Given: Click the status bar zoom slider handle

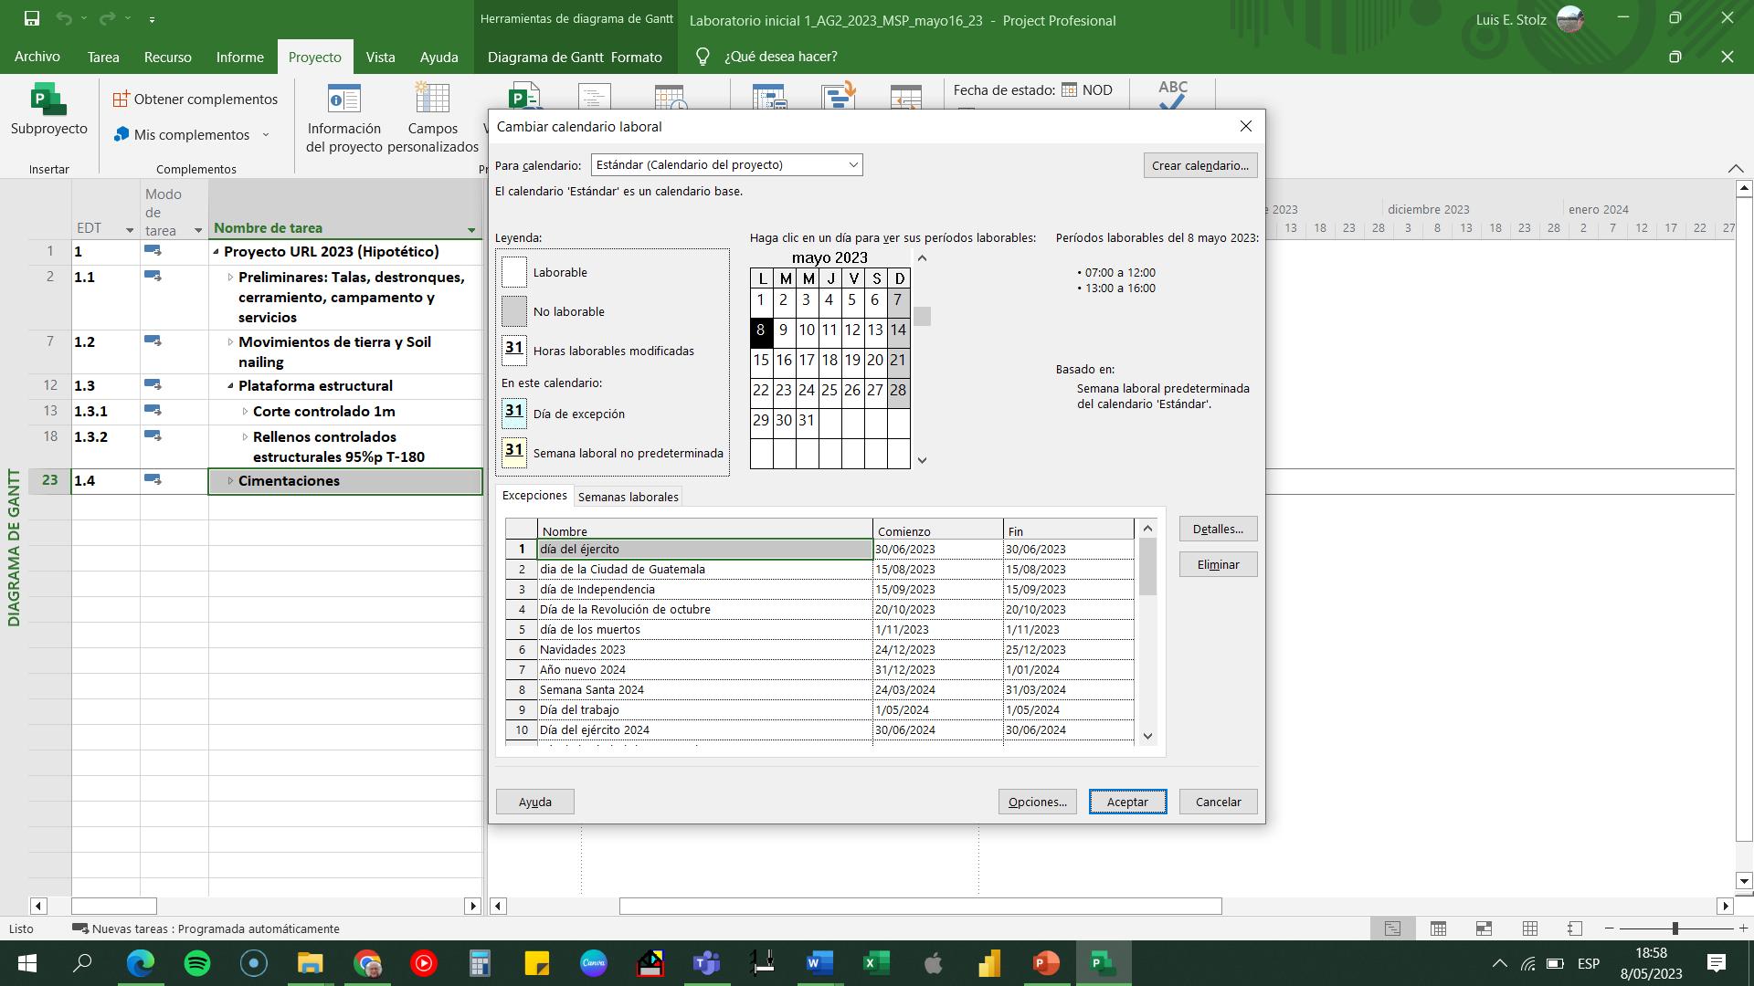Looking at the screenshot, I should [x=1675, y=928].
